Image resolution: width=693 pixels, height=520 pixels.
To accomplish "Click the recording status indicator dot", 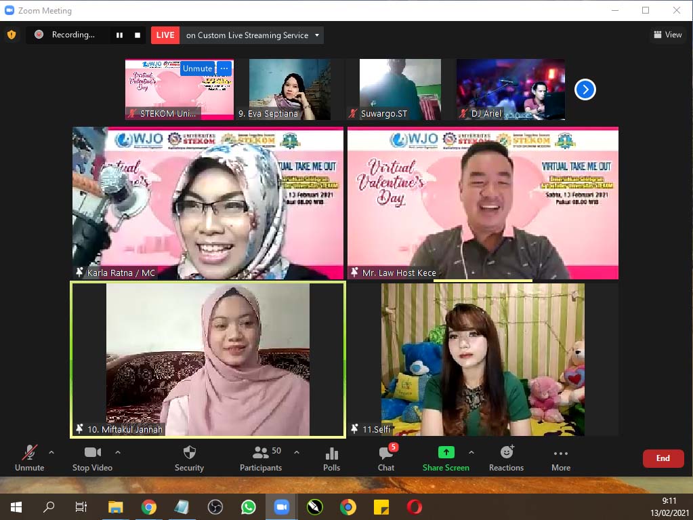I will (x=39, y=35).
